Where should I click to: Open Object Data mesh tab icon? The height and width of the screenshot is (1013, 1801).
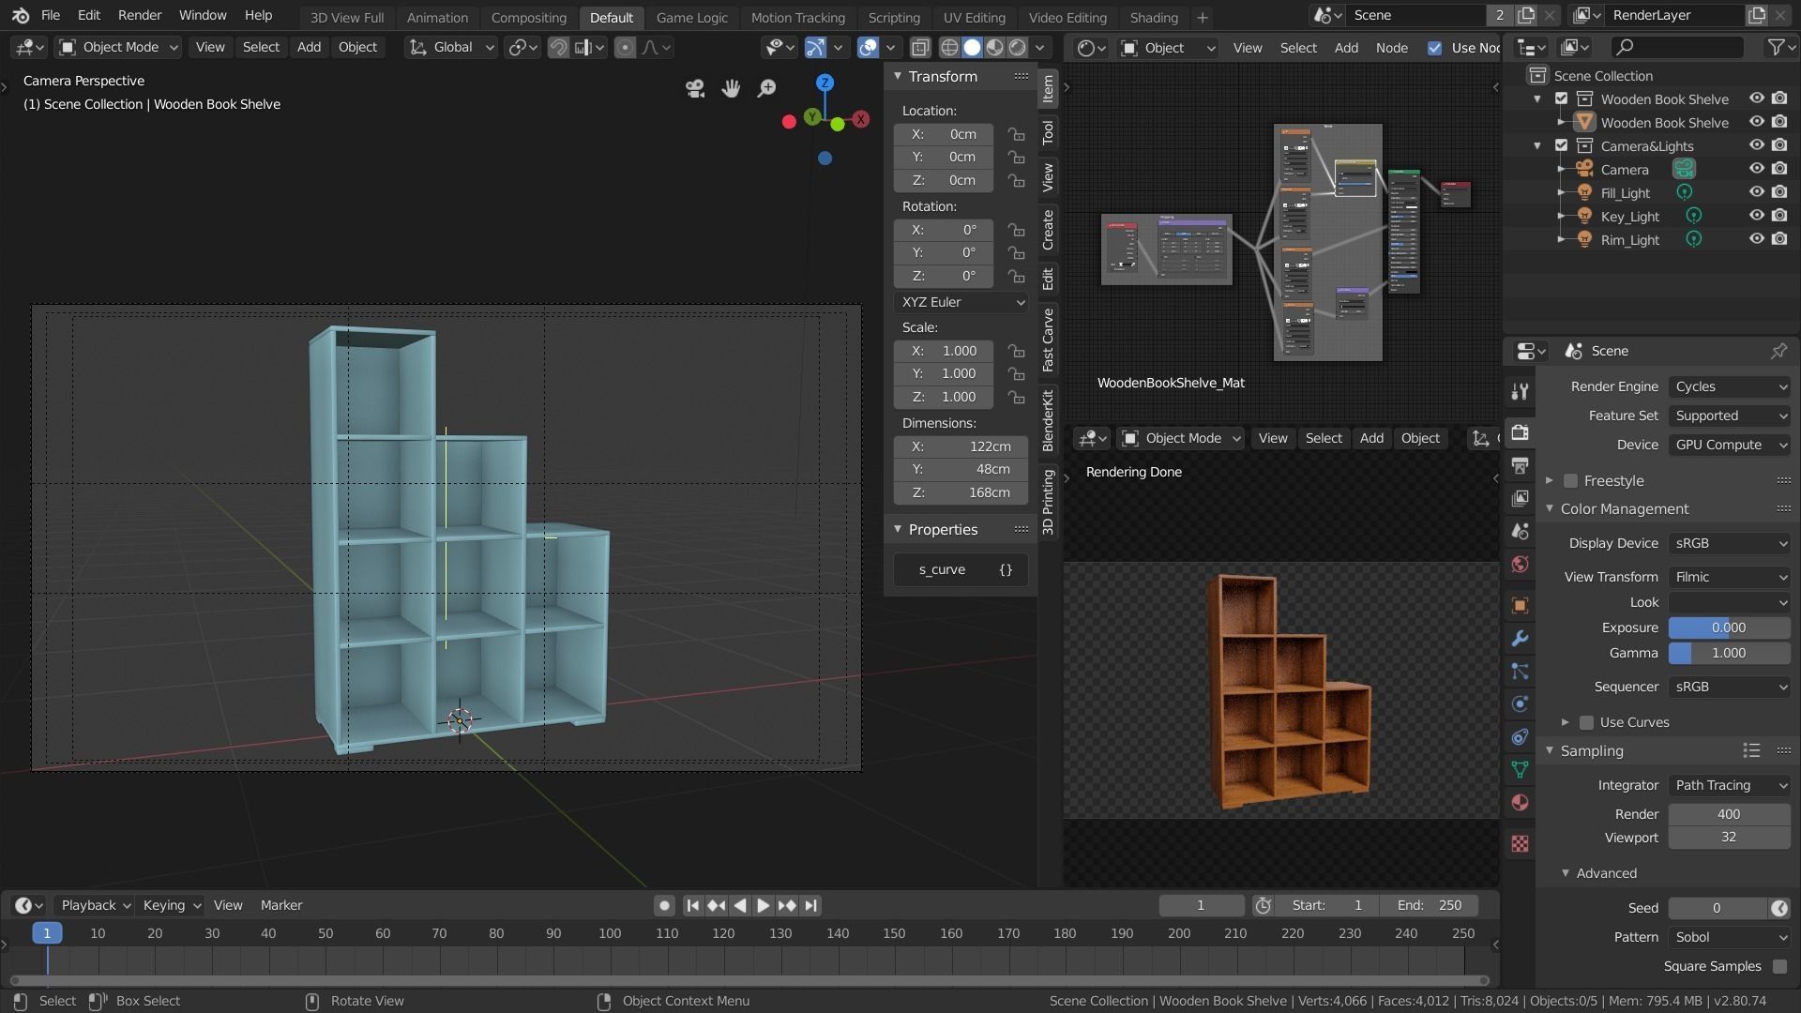tap(1521, 770)
